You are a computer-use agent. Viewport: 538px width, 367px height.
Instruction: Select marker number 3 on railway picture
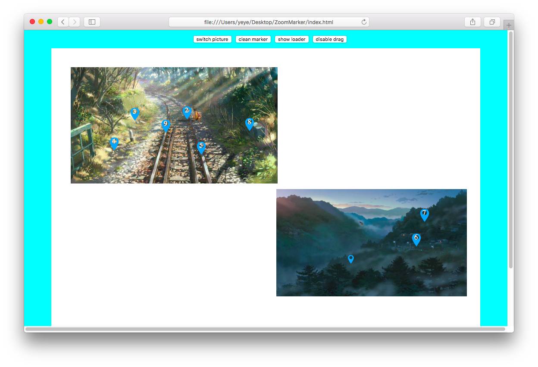tap(134, 114)
